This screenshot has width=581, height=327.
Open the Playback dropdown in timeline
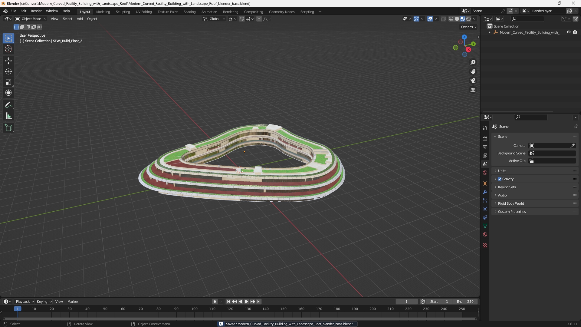pyautogui.click(x=25, y=302)
